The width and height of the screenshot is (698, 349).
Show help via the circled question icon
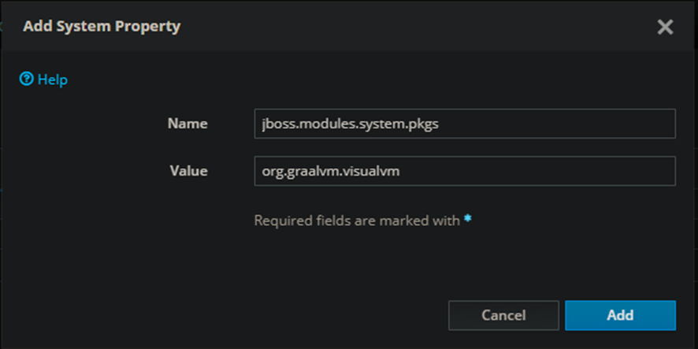pos(27,80)
